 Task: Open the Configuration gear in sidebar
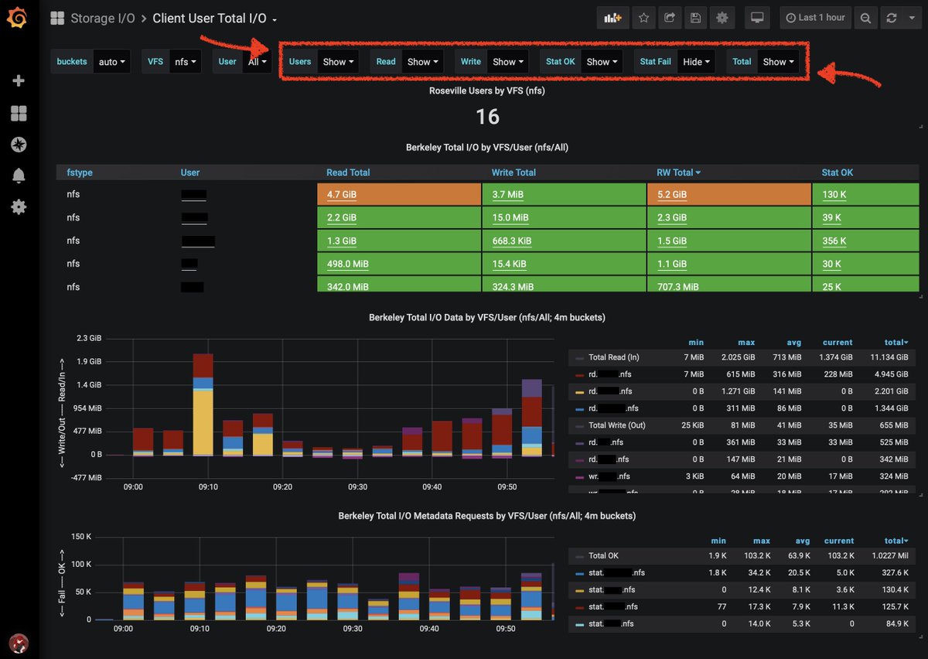pyautogui.click(x=19, y=207)
